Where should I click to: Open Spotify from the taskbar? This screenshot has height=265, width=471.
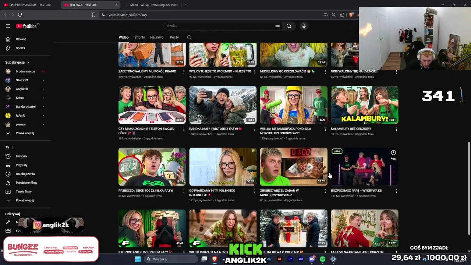[322, 259]
